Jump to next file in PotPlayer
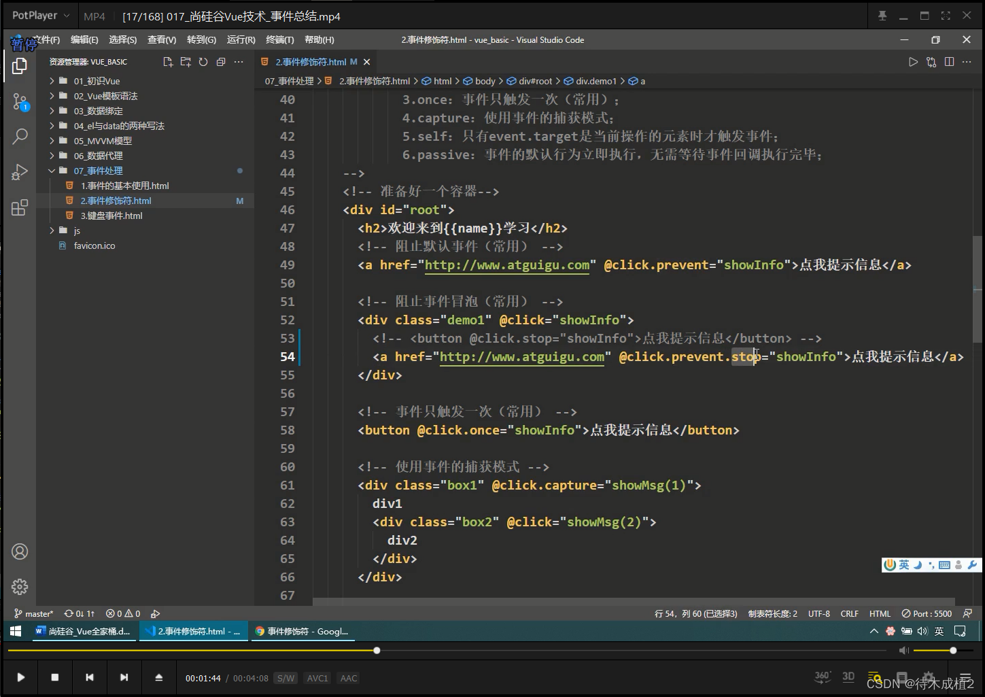The height and width of the screenshot is (697, 985). click(x=124, y=677)
